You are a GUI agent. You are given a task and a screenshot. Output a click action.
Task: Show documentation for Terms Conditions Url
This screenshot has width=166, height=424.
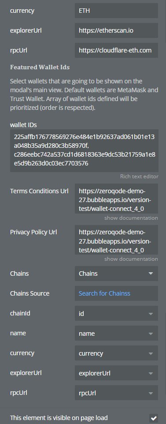click(131, 218)
